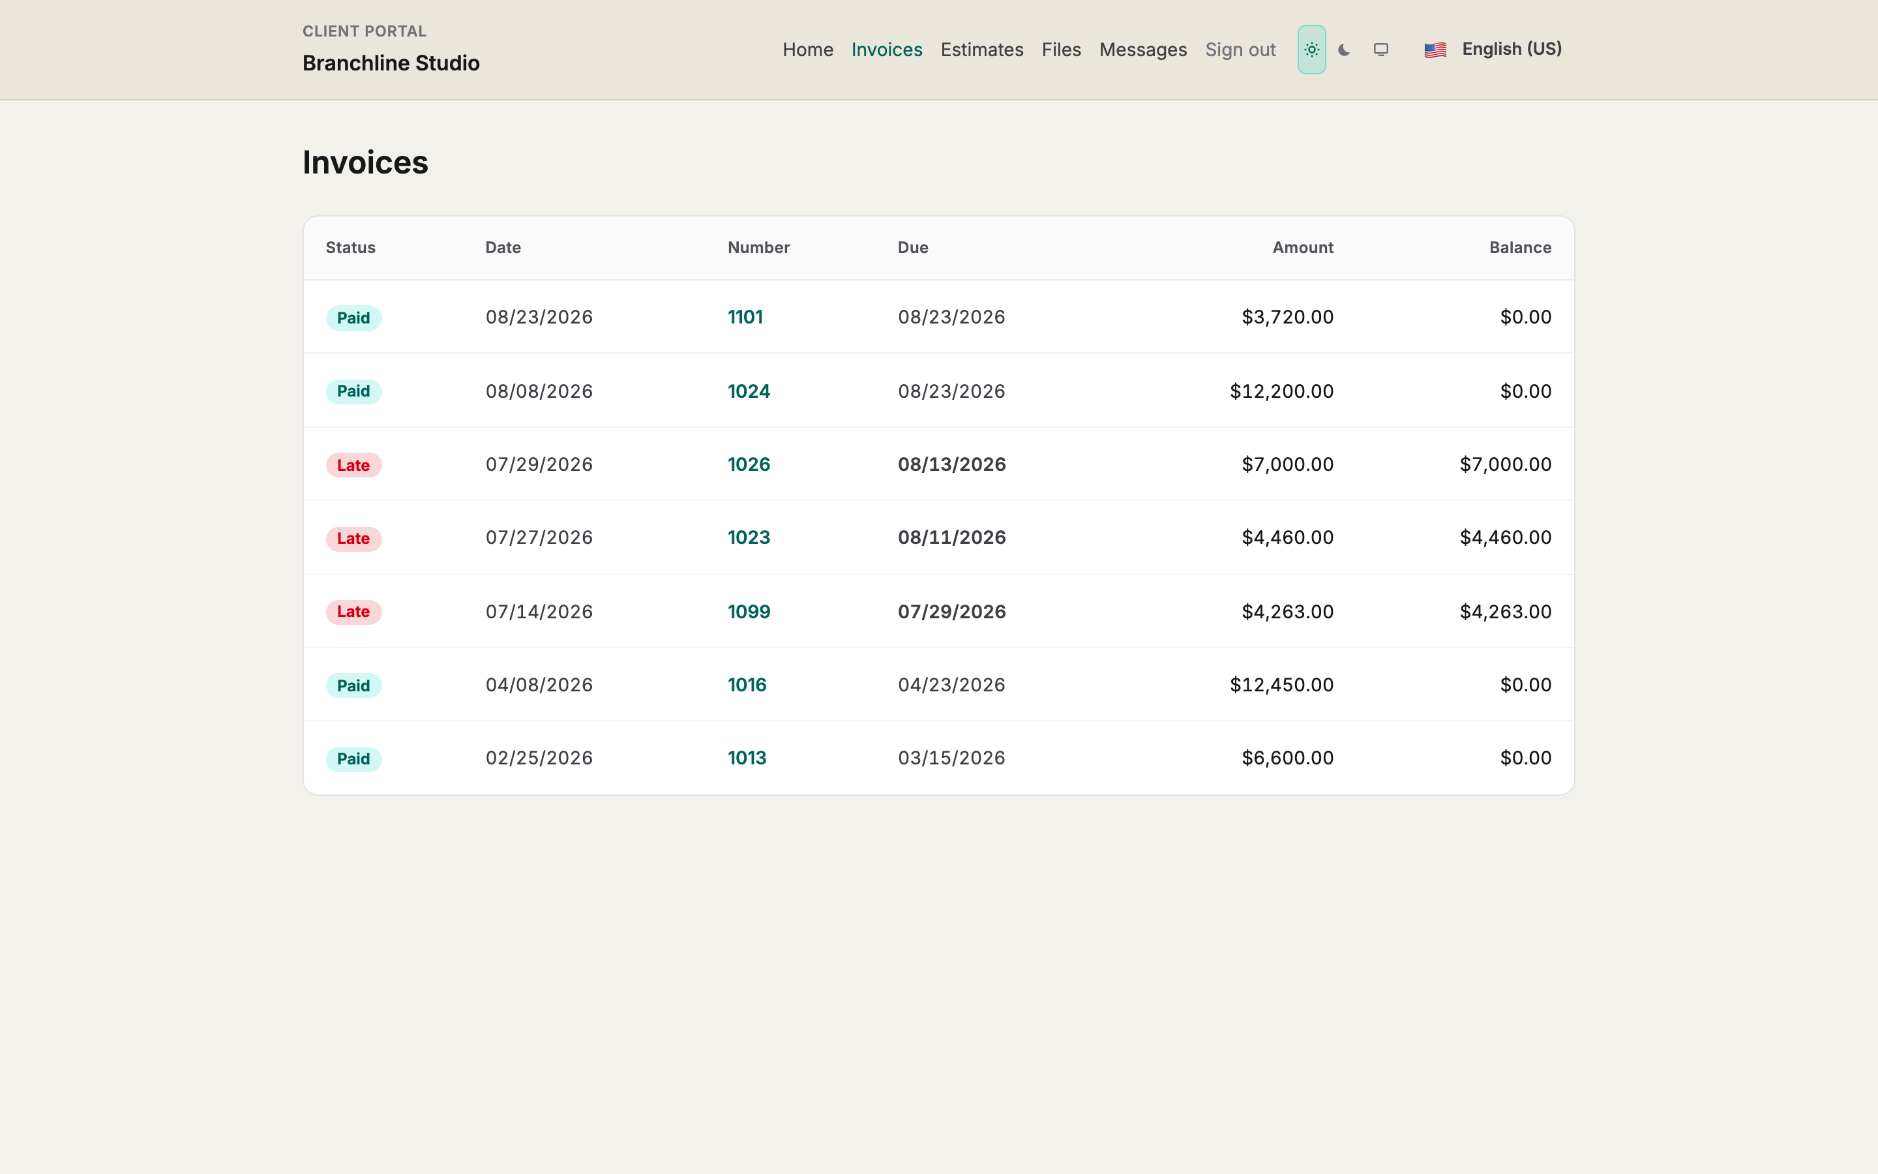Click the date 02/25/2026
This screenshot has height=1174, width=1878.
click(x=539, y=758)
